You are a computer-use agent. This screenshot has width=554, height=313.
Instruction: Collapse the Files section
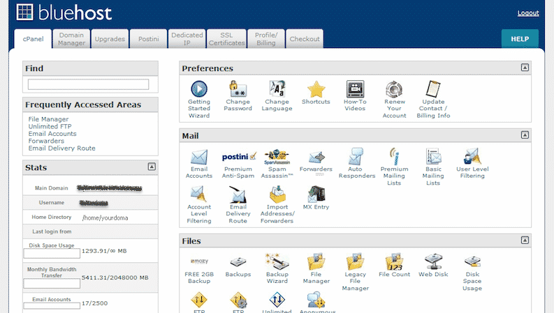[525, 241]
